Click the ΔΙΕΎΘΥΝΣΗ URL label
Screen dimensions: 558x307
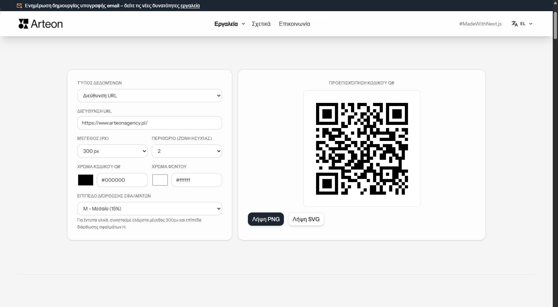click(94, 111)
